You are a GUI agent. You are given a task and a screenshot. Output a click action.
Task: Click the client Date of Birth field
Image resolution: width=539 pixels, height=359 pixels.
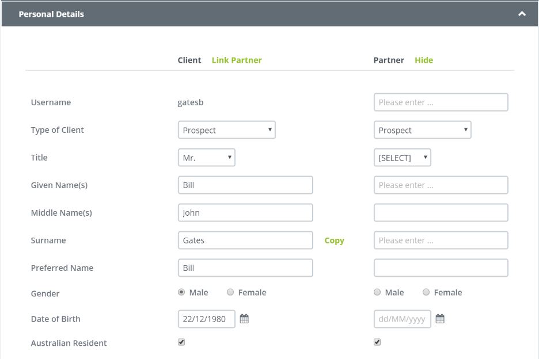pos(207,319)
